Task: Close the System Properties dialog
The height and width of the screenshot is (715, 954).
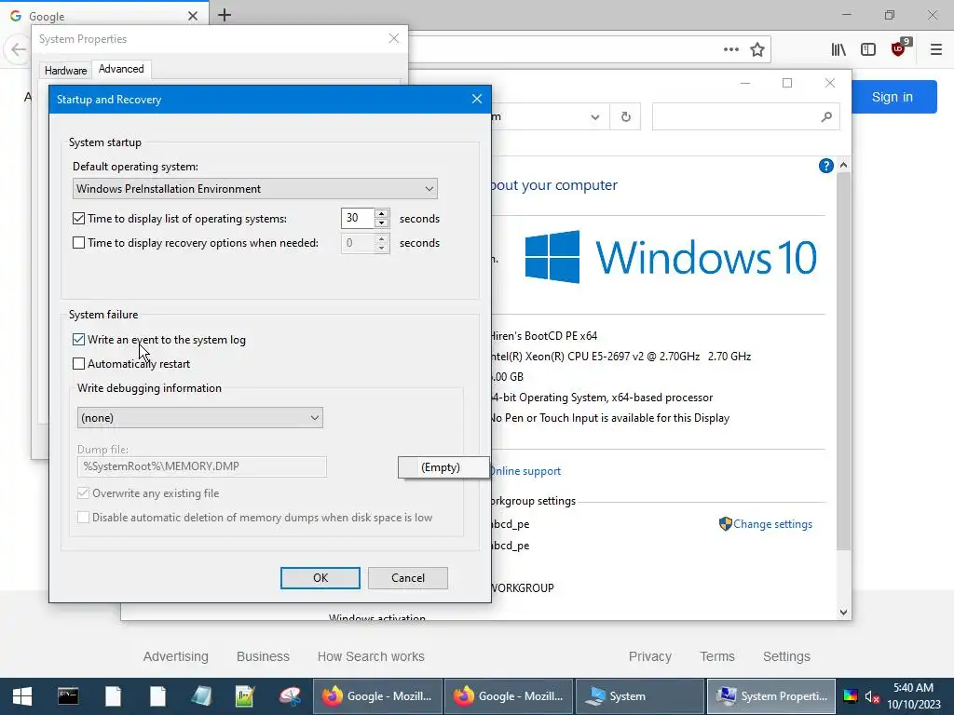Action: pos(394,38)
